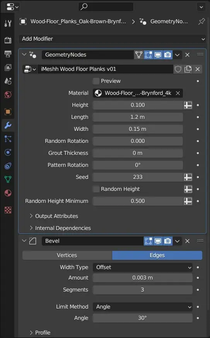The image size is (210, 338).
Task: Open the Width Type Offset dropdown
Action: pyautogui.click(x=143, y=267)
